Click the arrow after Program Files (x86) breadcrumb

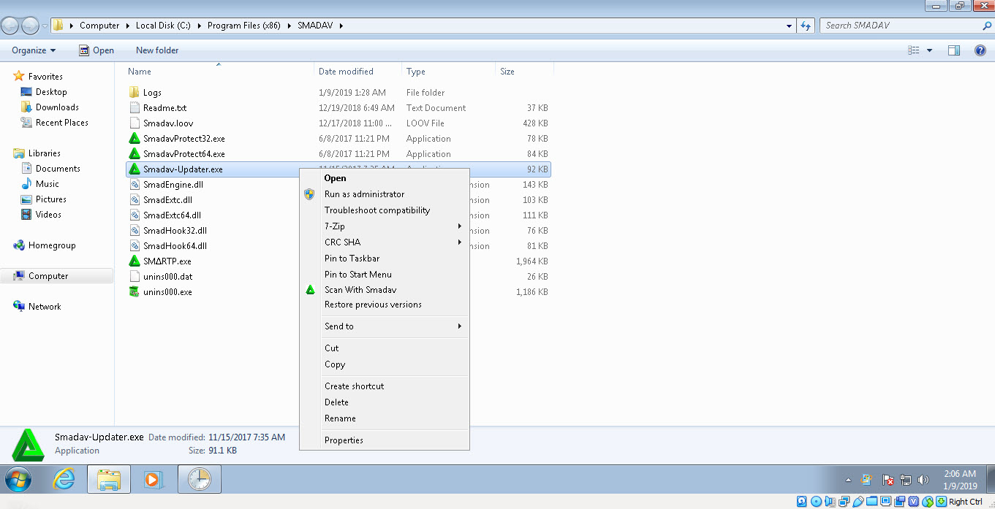289,26
